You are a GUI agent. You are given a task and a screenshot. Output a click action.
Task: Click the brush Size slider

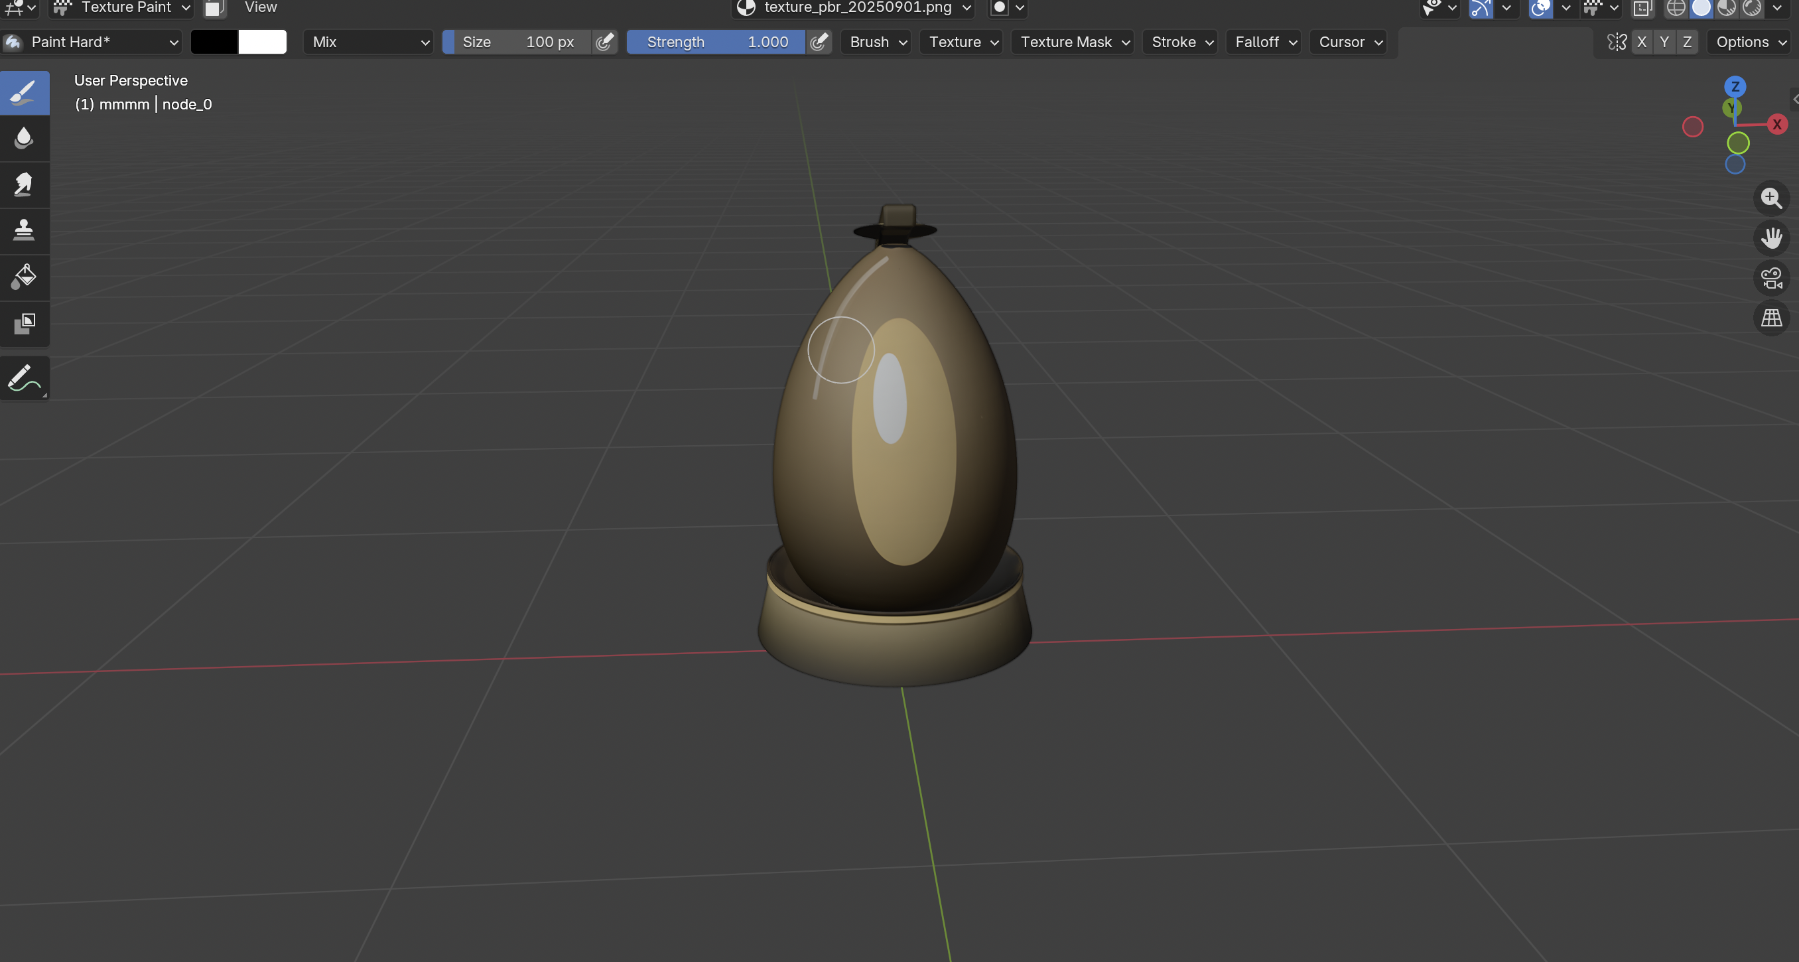click(x=517, y=42)
